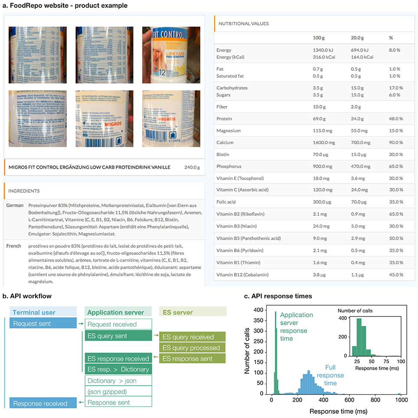Select Vitamin B12 (Cobalamin) row
This screenshot has width=418, height=418.
click(314, 275)
